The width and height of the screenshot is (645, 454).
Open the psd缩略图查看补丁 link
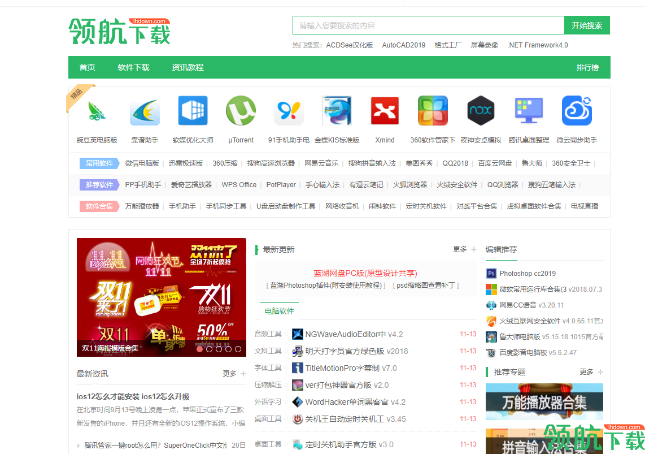point(426,286)
